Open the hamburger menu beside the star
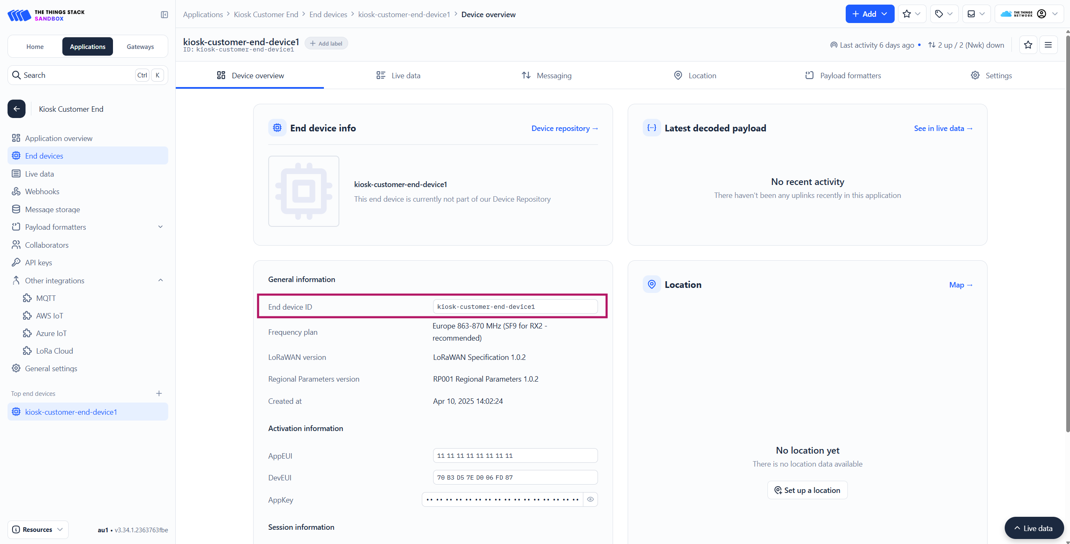The width and height of the screenshot is (1070, 544). [1048, 45]
